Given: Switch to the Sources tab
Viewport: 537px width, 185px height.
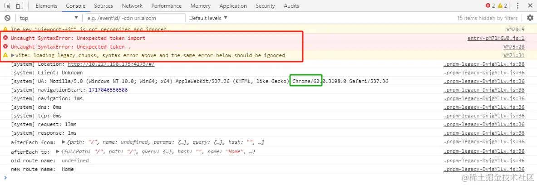Looking at the screenshot, I should click(103, 6).
